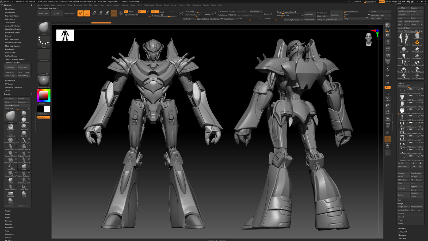Expand the UV Master plugin
428x241 pixels.
(x=9, y=84)
